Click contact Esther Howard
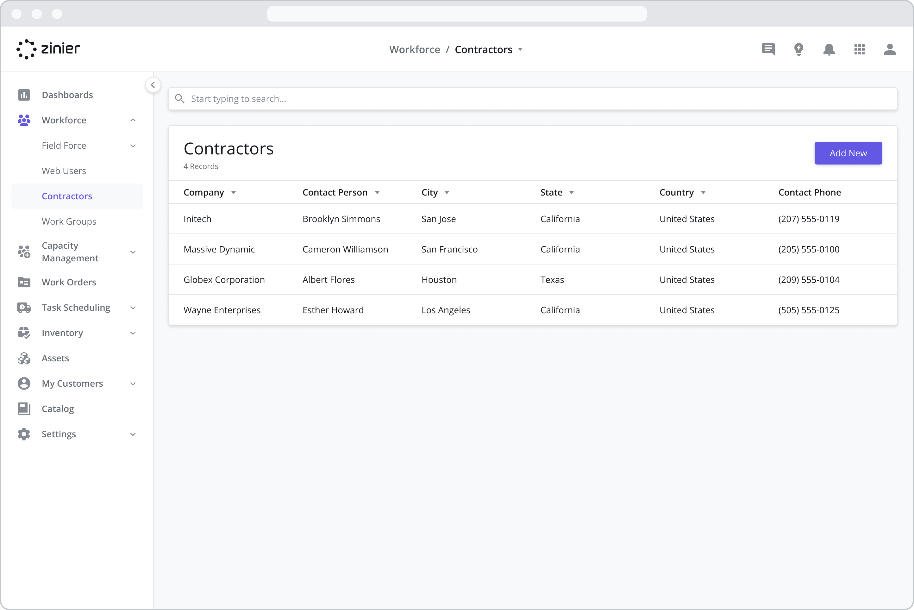914x610 pixels. (333, 310)
